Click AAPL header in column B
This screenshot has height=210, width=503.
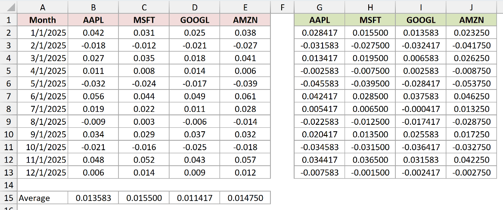93,20
